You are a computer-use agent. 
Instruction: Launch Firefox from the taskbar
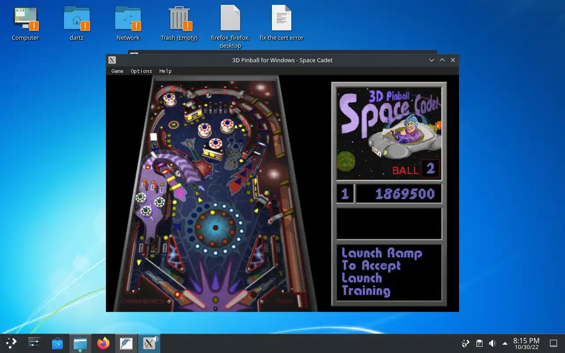103,343
